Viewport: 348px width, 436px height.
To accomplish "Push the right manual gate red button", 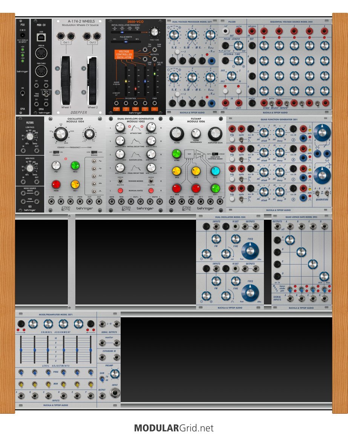I will pos(151,191).
